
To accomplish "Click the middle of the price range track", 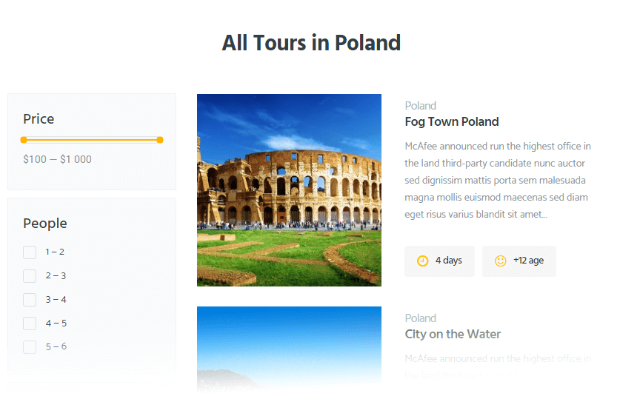I will [x=92, y=140].
